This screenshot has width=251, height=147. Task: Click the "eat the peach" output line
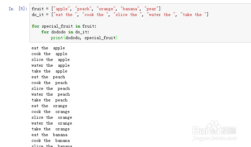click(x=48, y=77)
